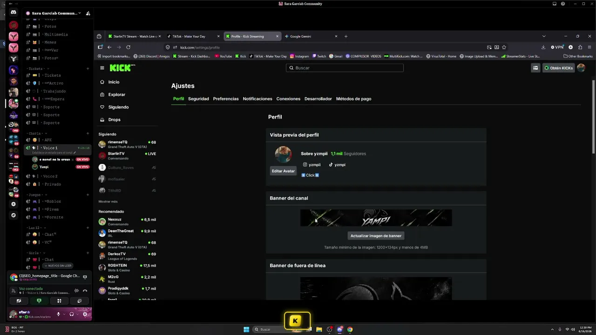Screen dimensions: 596x335
Task: Open ROSHTEIN recommended channel
Action: tap(127, 267)
